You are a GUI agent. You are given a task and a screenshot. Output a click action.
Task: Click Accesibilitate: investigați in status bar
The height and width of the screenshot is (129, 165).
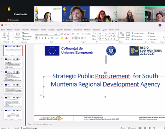point(29,128)
